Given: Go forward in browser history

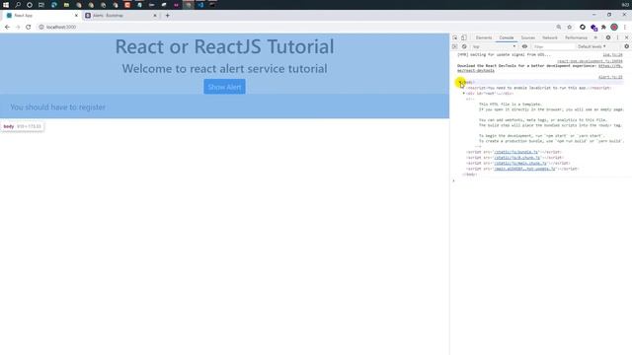Looking at the screenshot, I should coord(18,27).
